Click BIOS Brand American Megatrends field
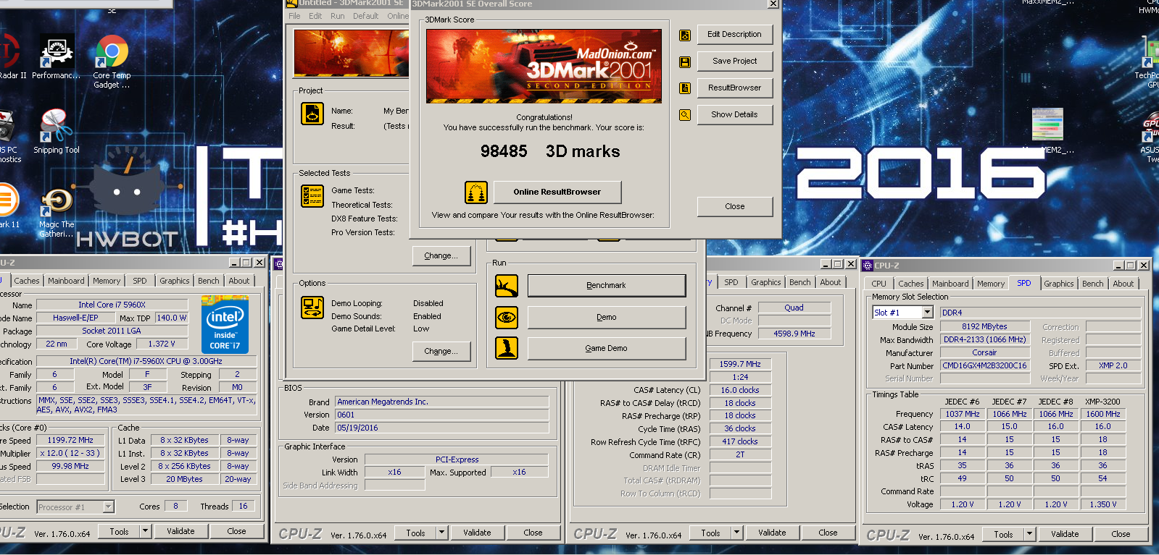 point(441,402)
